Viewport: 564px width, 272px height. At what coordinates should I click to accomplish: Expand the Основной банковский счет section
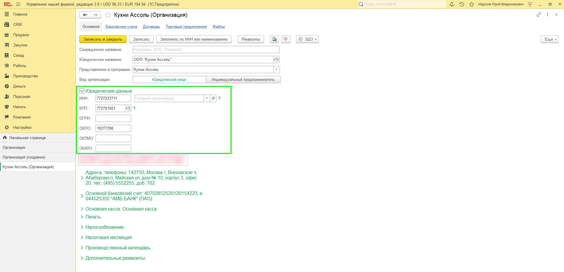(82, 196)
